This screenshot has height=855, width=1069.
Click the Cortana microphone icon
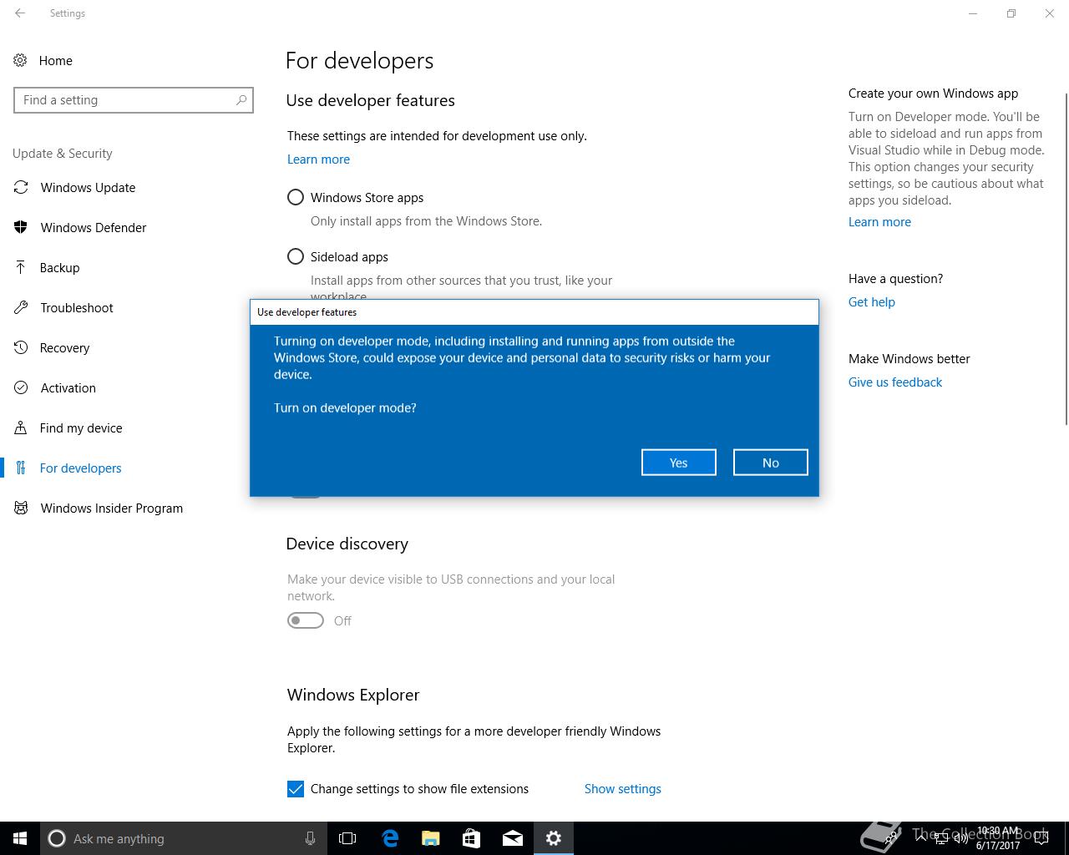pyautogui.click(x=310, y=838)
